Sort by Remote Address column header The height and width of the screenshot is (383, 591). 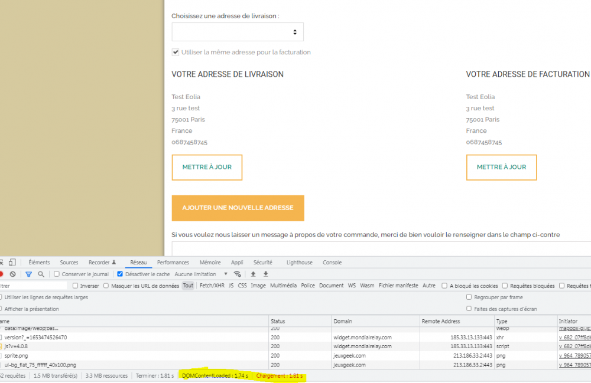(457, 321)
